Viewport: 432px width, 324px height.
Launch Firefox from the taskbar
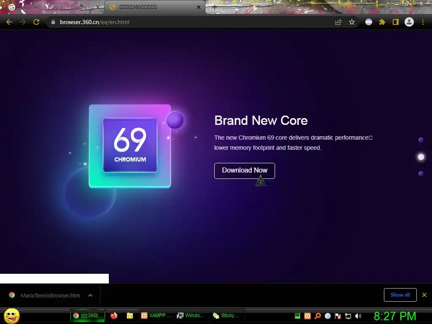coord(114,316)
